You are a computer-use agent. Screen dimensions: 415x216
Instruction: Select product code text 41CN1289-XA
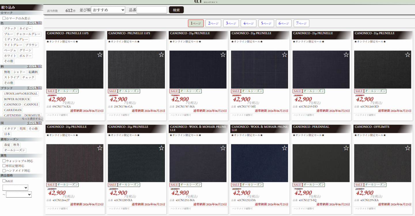pos(123,200)
